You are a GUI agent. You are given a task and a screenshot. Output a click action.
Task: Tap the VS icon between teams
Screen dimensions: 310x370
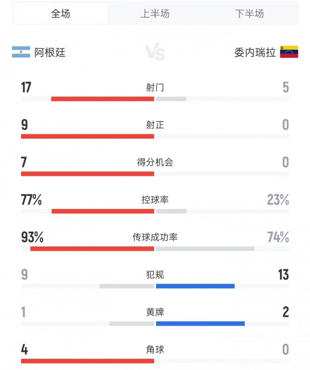click(155, 52)
